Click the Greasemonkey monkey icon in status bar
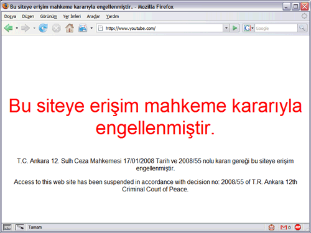This screenshot has height=233, width=311. (x=271, y=227)
